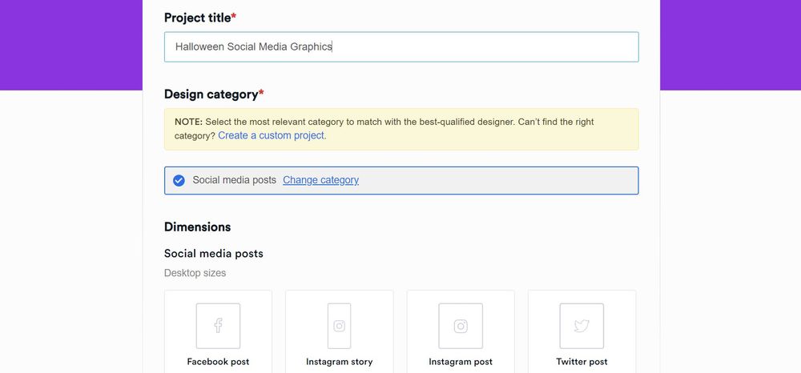Click the Facebook logo icon in the dimensions grid
This screenshot has height=373, width=801.
point(218,326)
